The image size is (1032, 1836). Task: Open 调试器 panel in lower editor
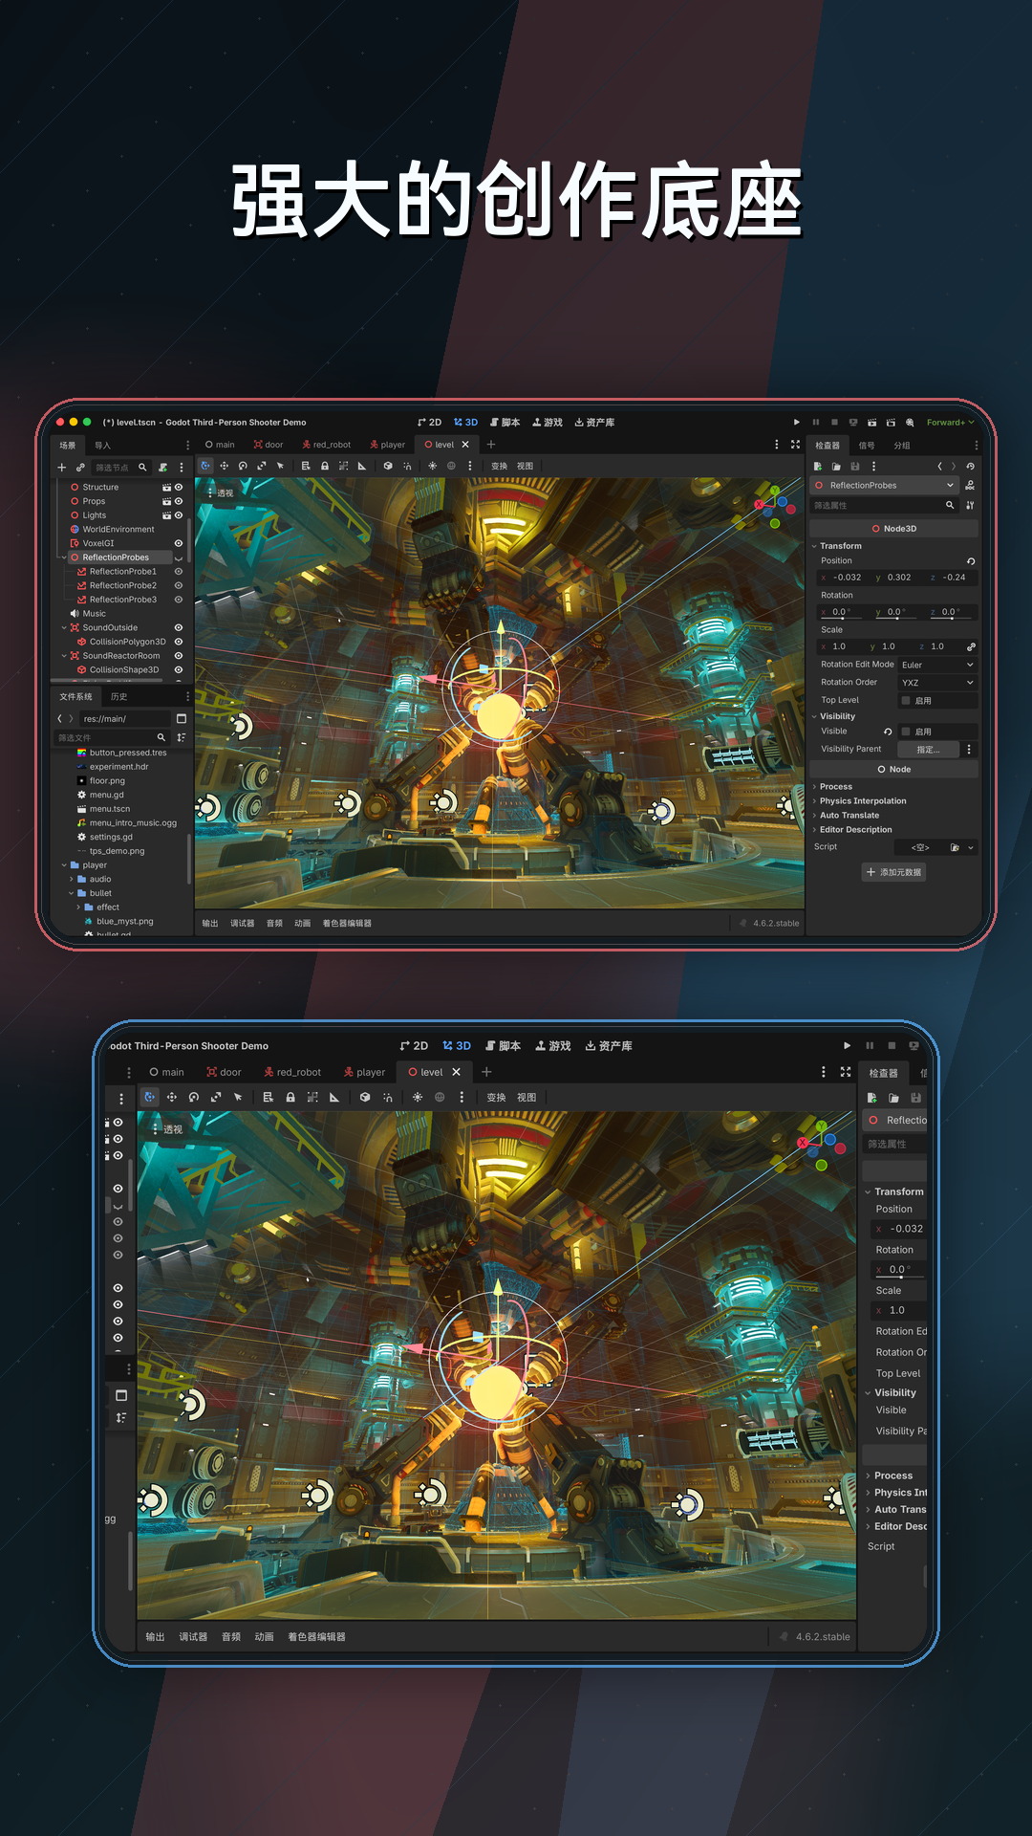pos(193,1636)
